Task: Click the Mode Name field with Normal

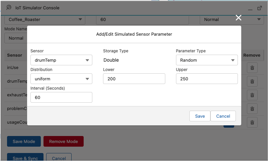Action: 16,38
